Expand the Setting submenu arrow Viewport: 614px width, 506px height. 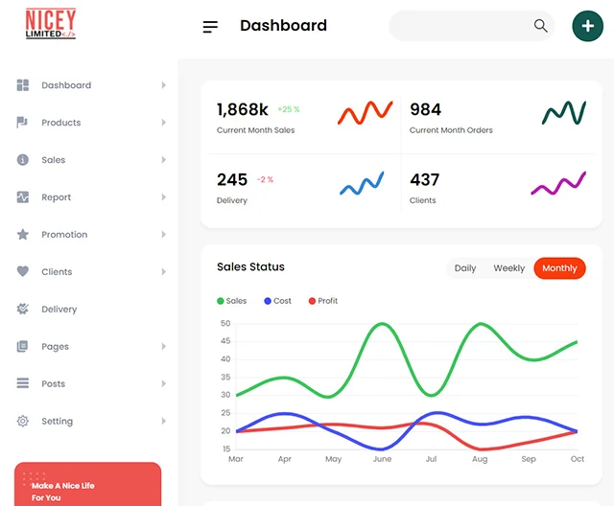(x=164, y=421)
